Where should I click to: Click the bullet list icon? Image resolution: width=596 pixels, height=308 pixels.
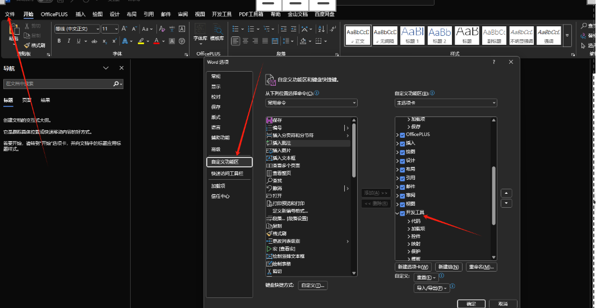[x=236, y=29]
